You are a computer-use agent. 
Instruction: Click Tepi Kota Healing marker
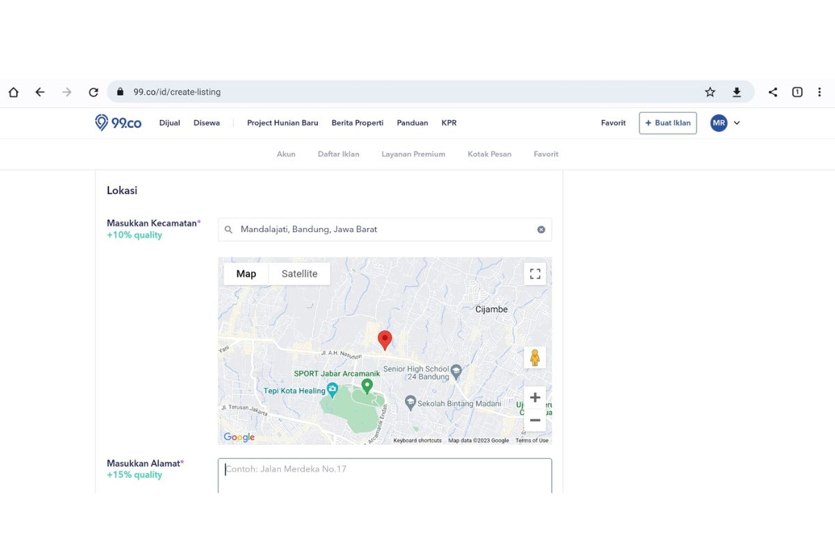(x=333, y=390)
